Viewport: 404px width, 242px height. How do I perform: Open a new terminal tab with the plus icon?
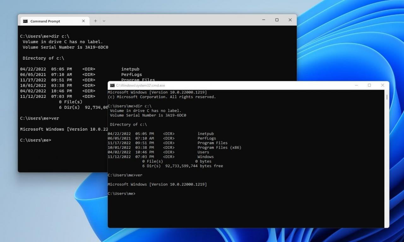point(95,21)
